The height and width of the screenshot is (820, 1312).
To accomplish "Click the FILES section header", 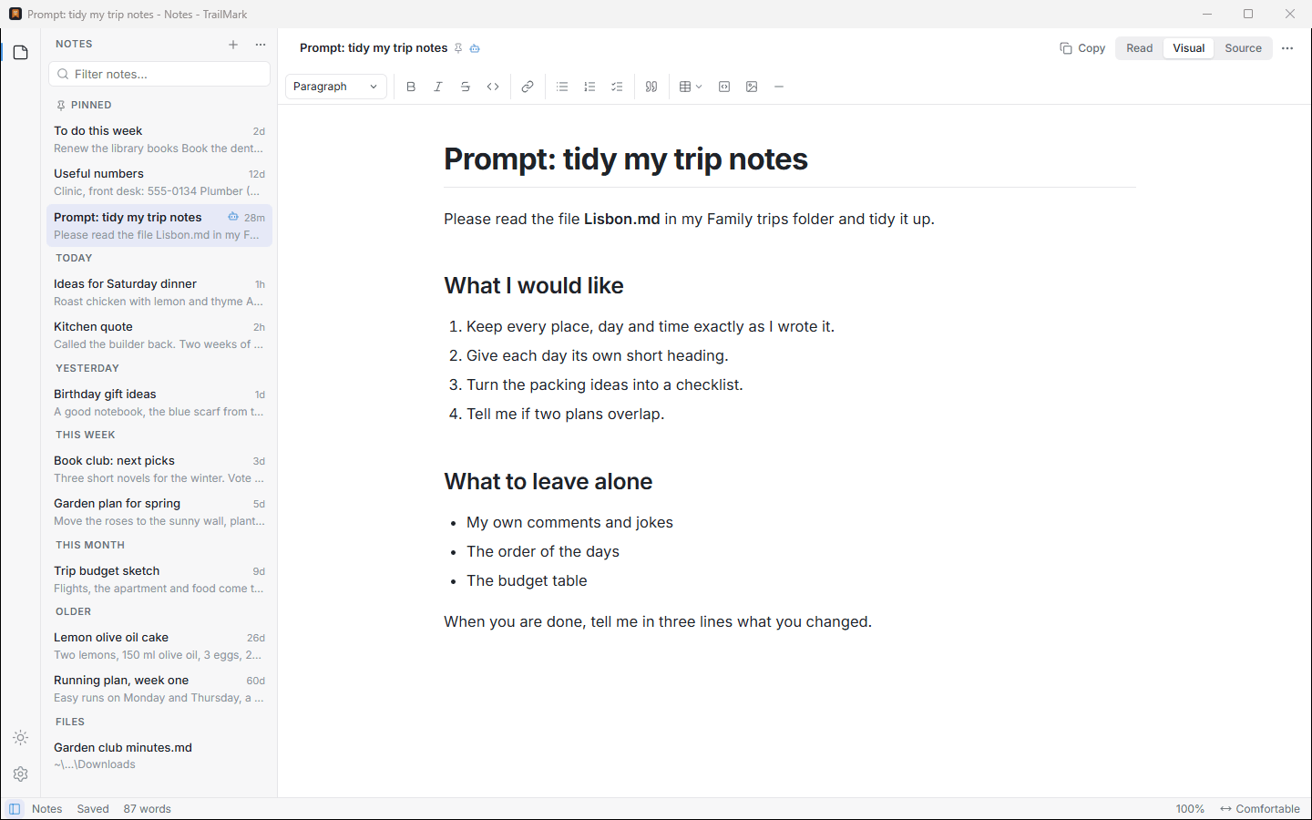I will (70, 722).
